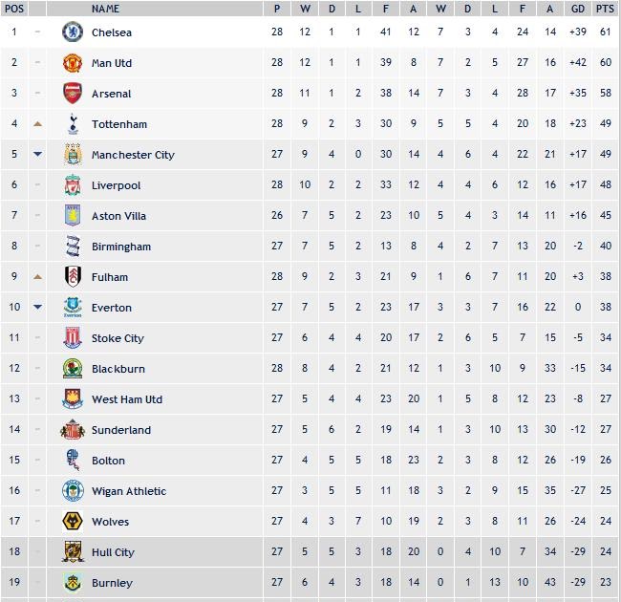This screenshot has height=602, width=621.
Task: Click Manchester City's down movement arrow
Action: coord(37,154)
